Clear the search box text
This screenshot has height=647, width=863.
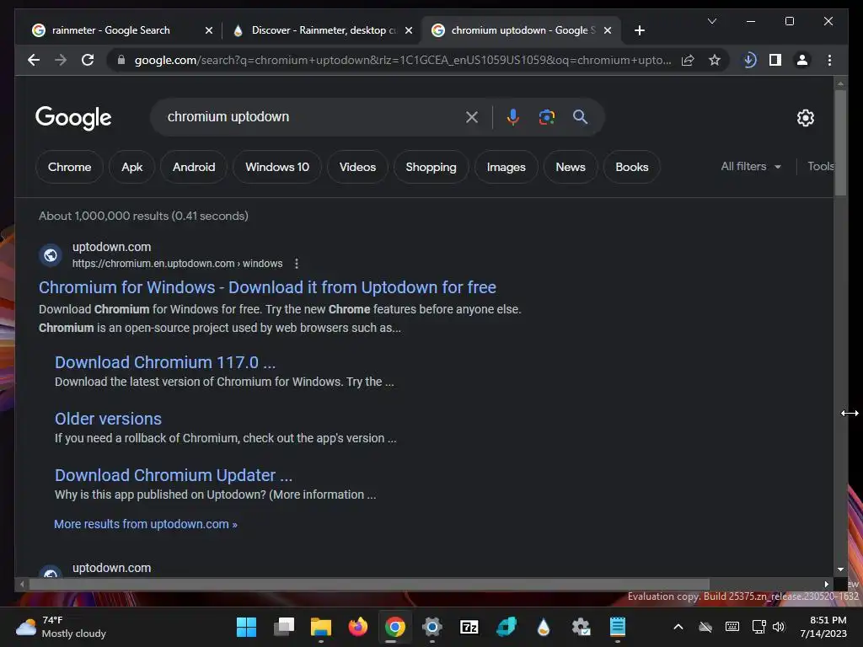tap(472, 117)
